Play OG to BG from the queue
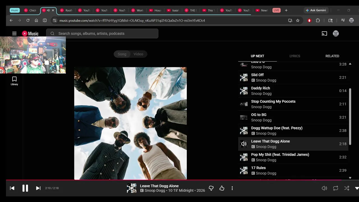 click(x=293, y=117)
